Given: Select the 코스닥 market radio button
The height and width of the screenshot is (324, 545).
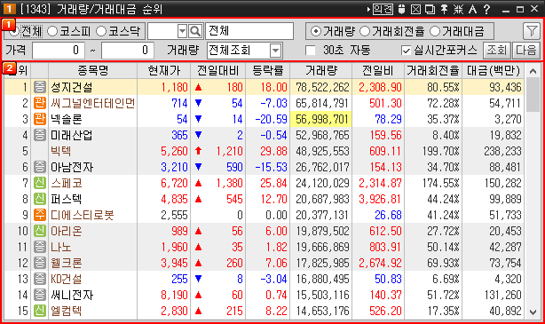Looking at the screenshot, I should [101, 31].
